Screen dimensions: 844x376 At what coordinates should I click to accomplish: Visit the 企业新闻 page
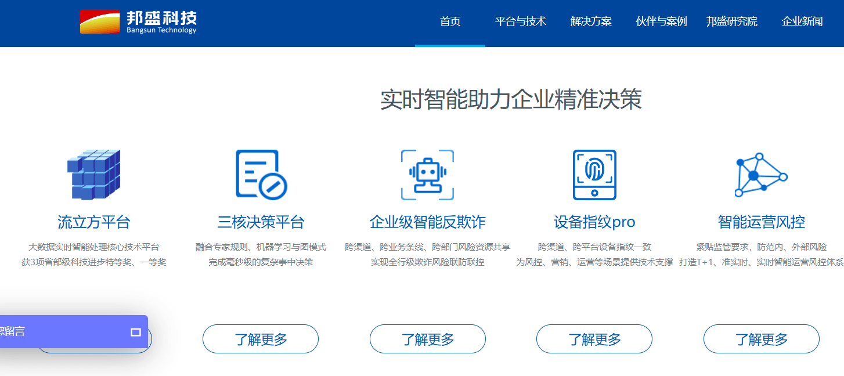click(x=802, y=21)
